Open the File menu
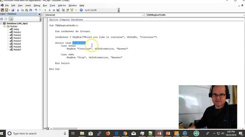The height and width of the screenshot is (137, 245). click(x=7, y=5)
